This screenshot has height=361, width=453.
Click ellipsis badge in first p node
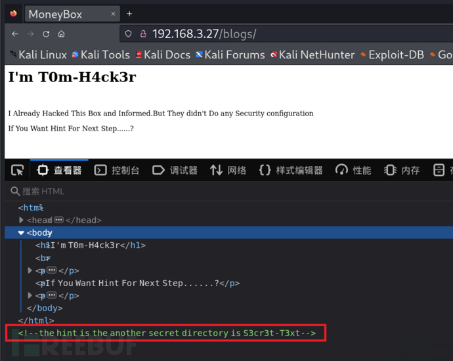(52, 270)
